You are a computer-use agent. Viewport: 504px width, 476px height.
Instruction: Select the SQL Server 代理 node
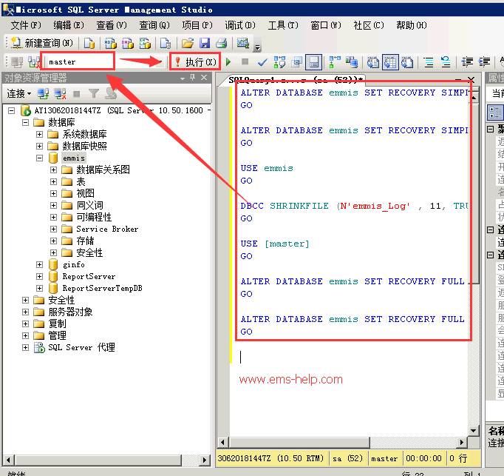point(81,347)
